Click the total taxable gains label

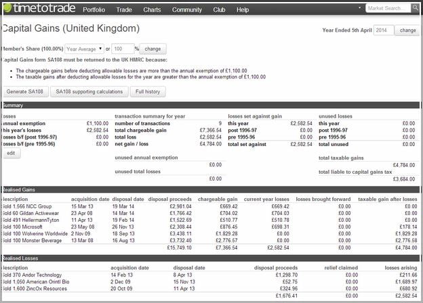(341, 158)
